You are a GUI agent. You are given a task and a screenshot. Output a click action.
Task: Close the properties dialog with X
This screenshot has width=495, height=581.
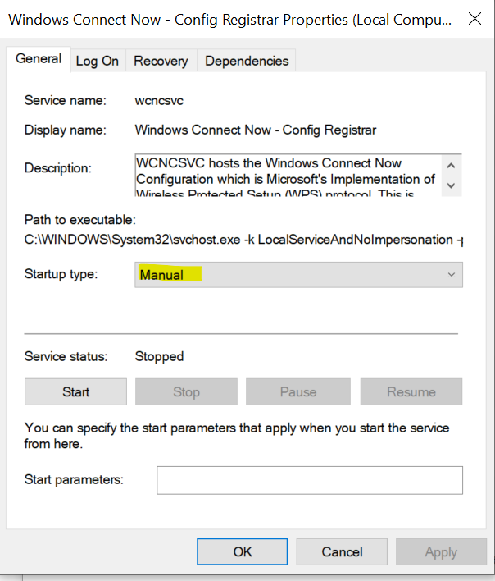[x=475, y=19]
